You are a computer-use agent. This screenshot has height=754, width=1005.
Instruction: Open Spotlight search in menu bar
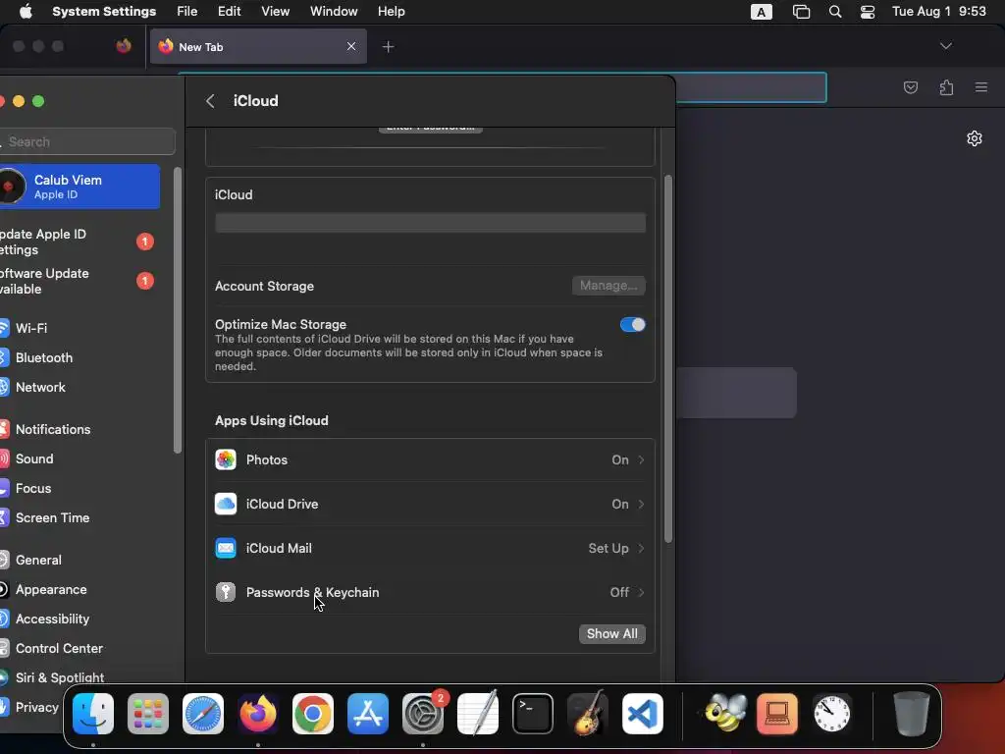(x=835, y=12)
